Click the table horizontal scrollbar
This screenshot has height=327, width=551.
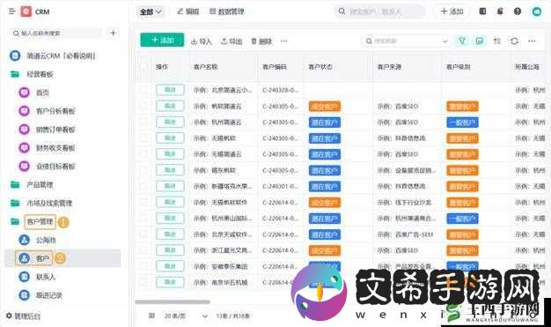click(173, 301)
